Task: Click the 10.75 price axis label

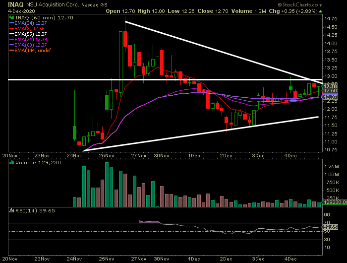Action: point(331,150)
